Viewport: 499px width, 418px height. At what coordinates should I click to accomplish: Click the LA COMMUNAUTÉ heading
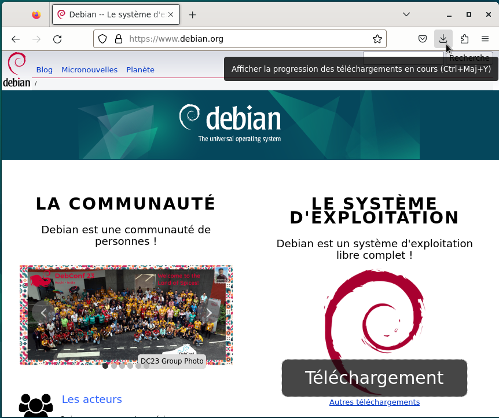point(126,204)
